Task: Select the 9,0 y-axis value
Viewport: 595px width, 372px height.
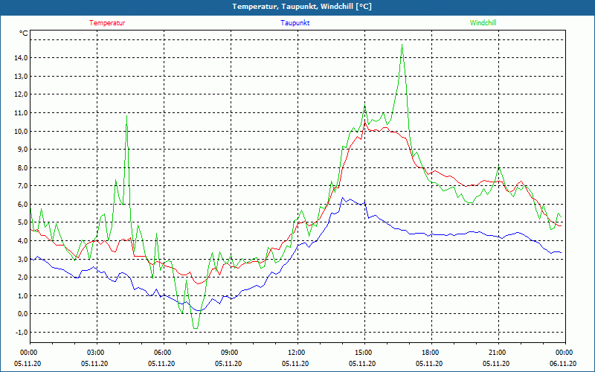Action: point(23,150)
